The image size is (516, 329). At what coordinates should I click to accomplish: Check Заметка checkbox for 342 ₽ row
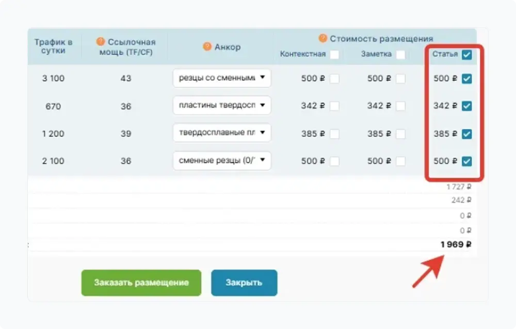(400, 106)
